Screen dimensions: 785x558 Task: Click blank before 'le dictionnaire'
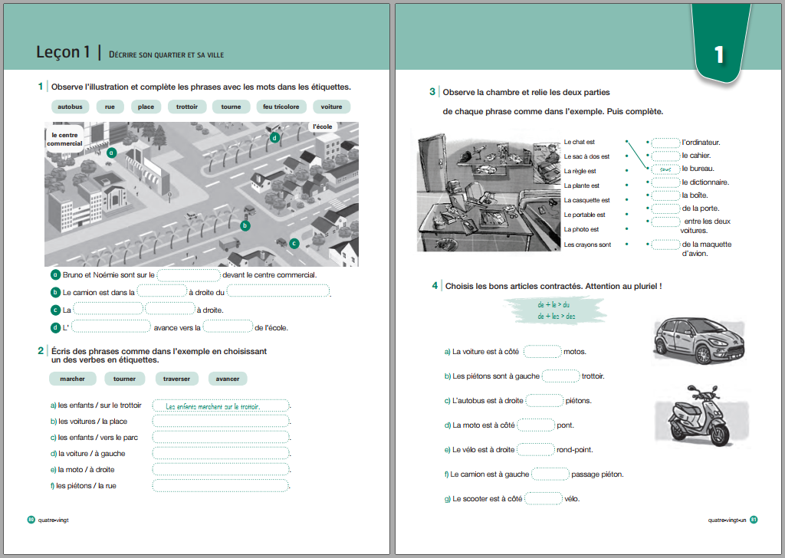(x=666, y=182)
